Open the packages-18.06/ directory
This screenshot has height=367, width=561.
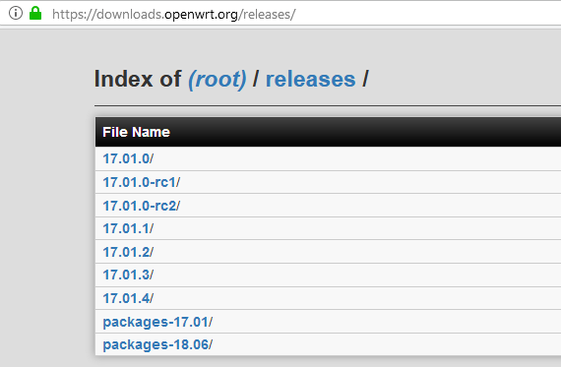click(157, 344)
